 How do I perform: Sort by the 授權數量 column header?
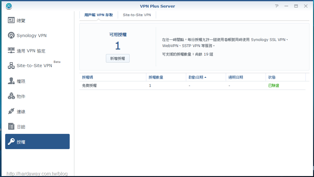166,77
